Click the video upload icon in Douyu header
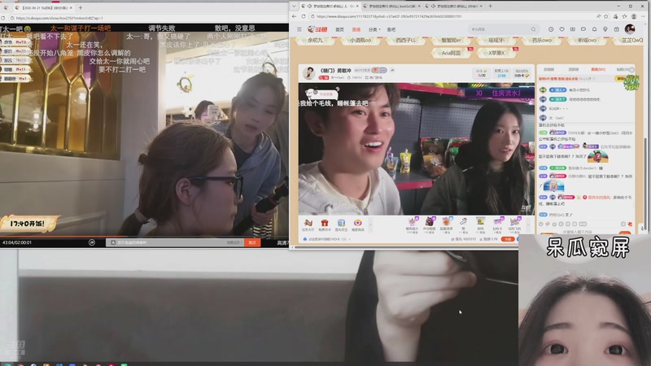 click(573, 29)
